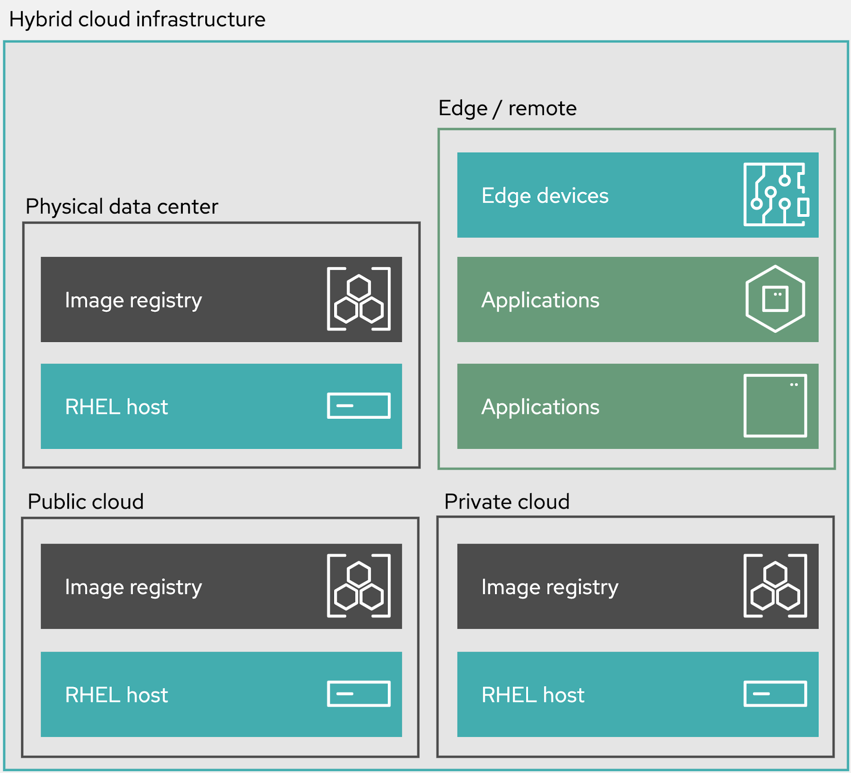The image size is (851, 773).
Task: Select the RHEL host rectangle icon in Physical data center
Action: (x=359, y=406)
